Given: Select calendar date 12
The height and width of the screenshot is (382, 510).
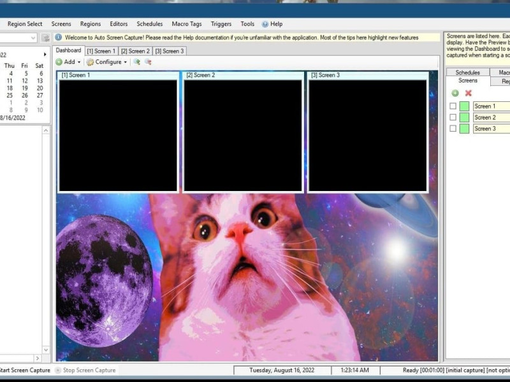Looking at the screenshot, I should point(25,81).
